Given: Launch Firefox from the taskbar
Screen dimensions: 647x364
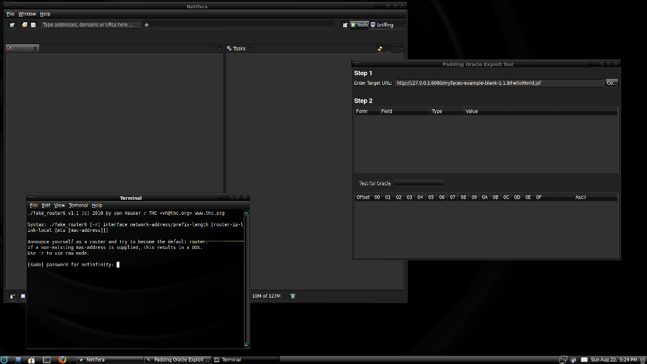Looking at the screenshot, I should 61,360.
